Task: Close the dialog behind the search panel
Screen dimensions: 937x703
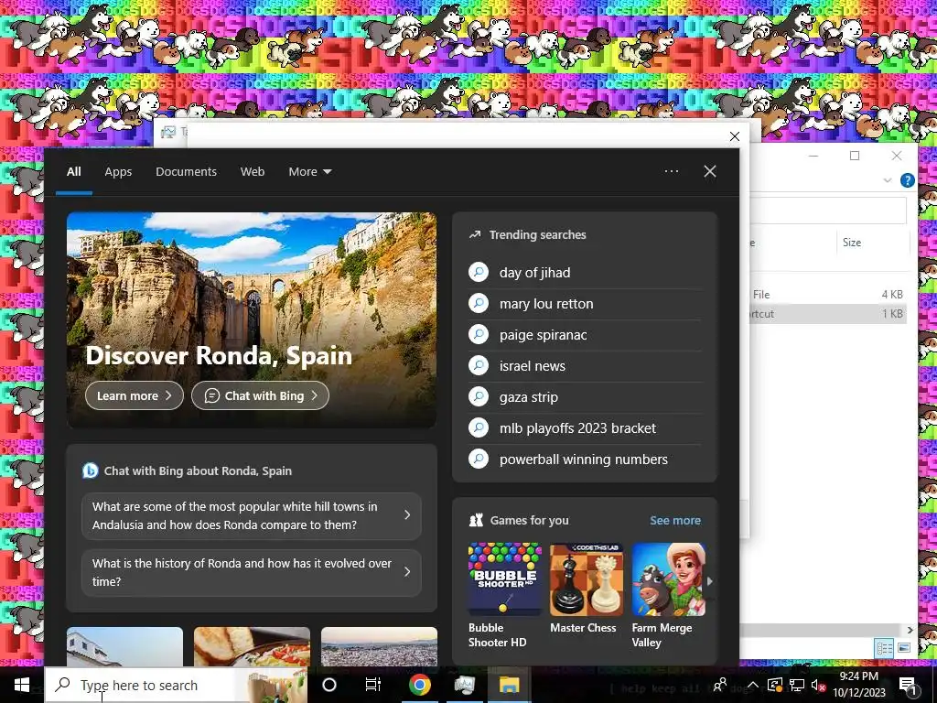Action: coord(735,136)
